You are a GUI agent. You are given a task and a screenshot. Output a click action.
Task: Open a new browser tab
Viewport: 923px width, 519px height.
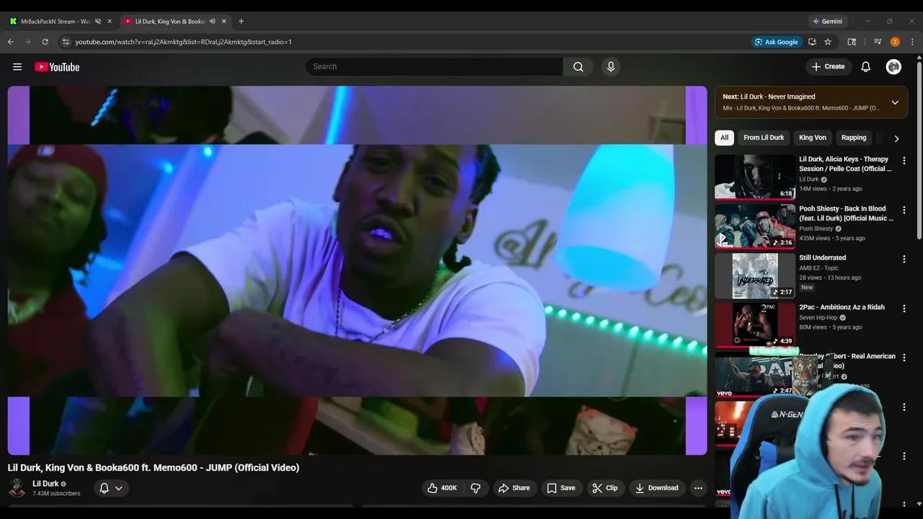coord(241,22)
